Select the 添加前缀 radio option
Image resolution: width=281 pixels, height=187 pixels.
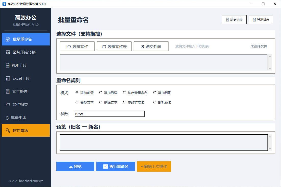85,93
